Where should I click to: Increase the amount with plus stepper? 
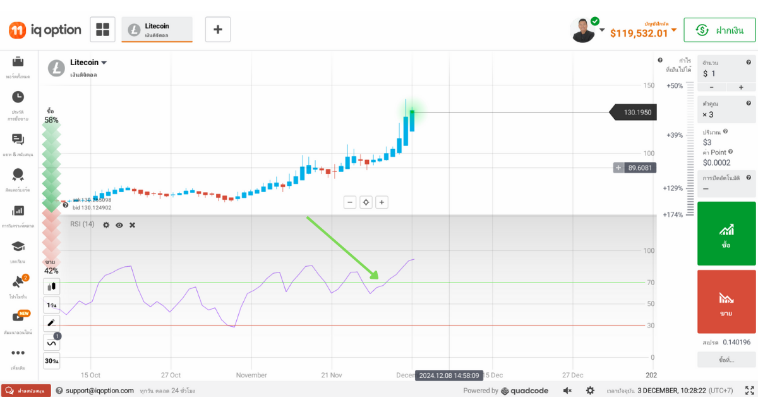click(741, 87)
